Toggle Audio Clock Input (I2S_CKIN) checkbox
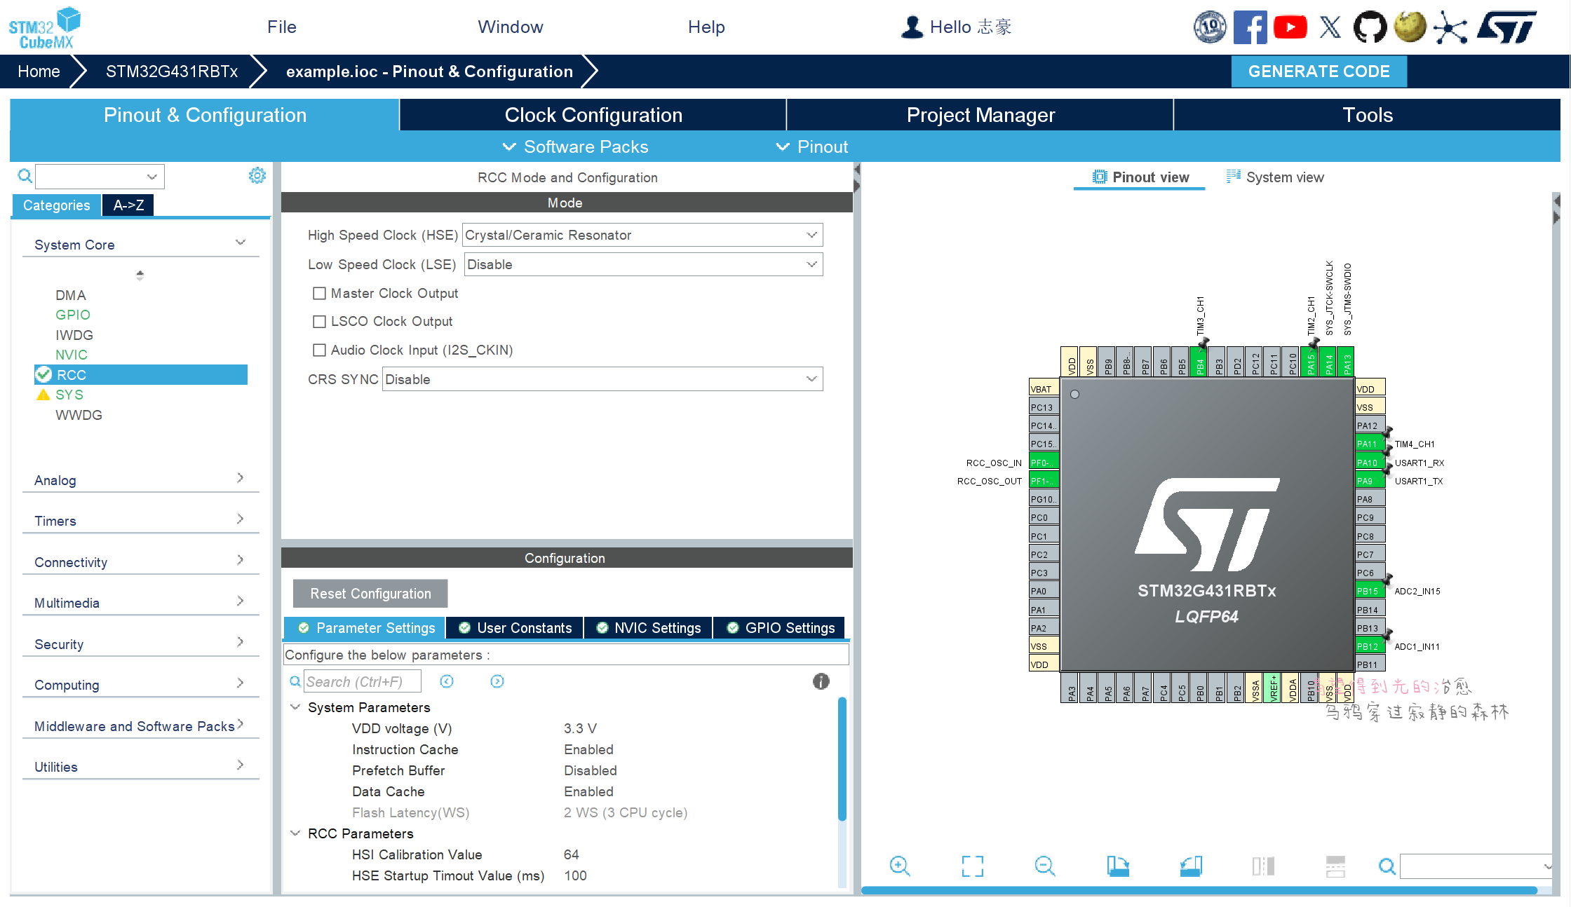 pyautogui.click(x=320, y=350)
